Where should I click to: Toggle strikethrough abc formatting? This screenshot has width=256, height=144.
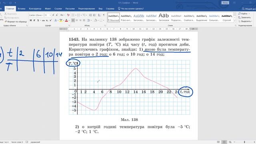(43, 20)
